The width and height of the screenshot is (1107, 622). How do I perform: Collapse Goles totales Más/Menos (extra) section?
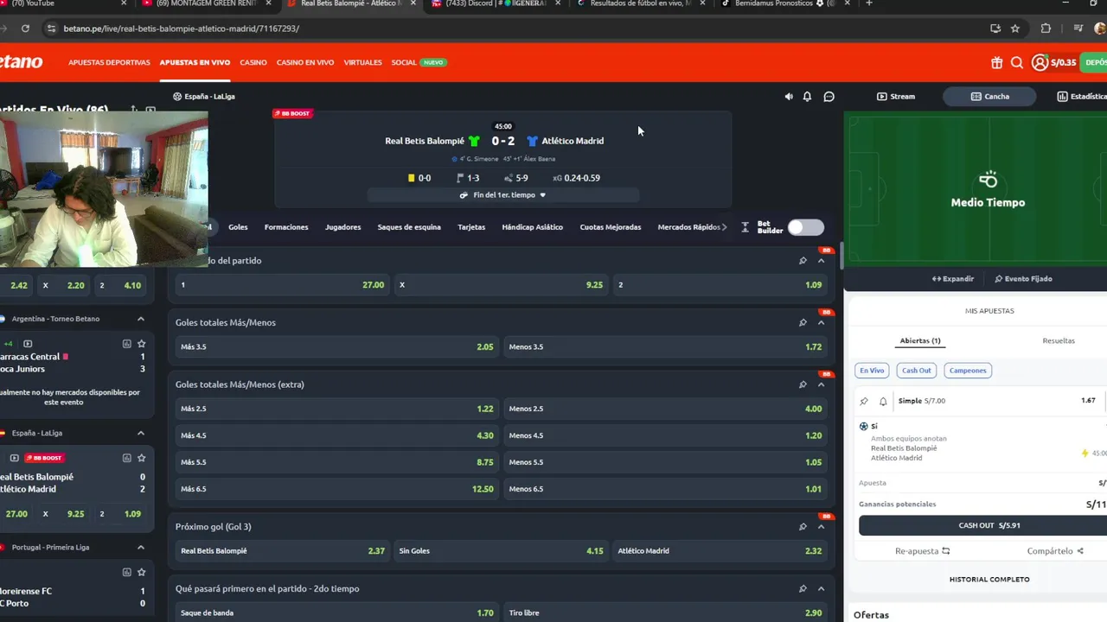point(821,384)
